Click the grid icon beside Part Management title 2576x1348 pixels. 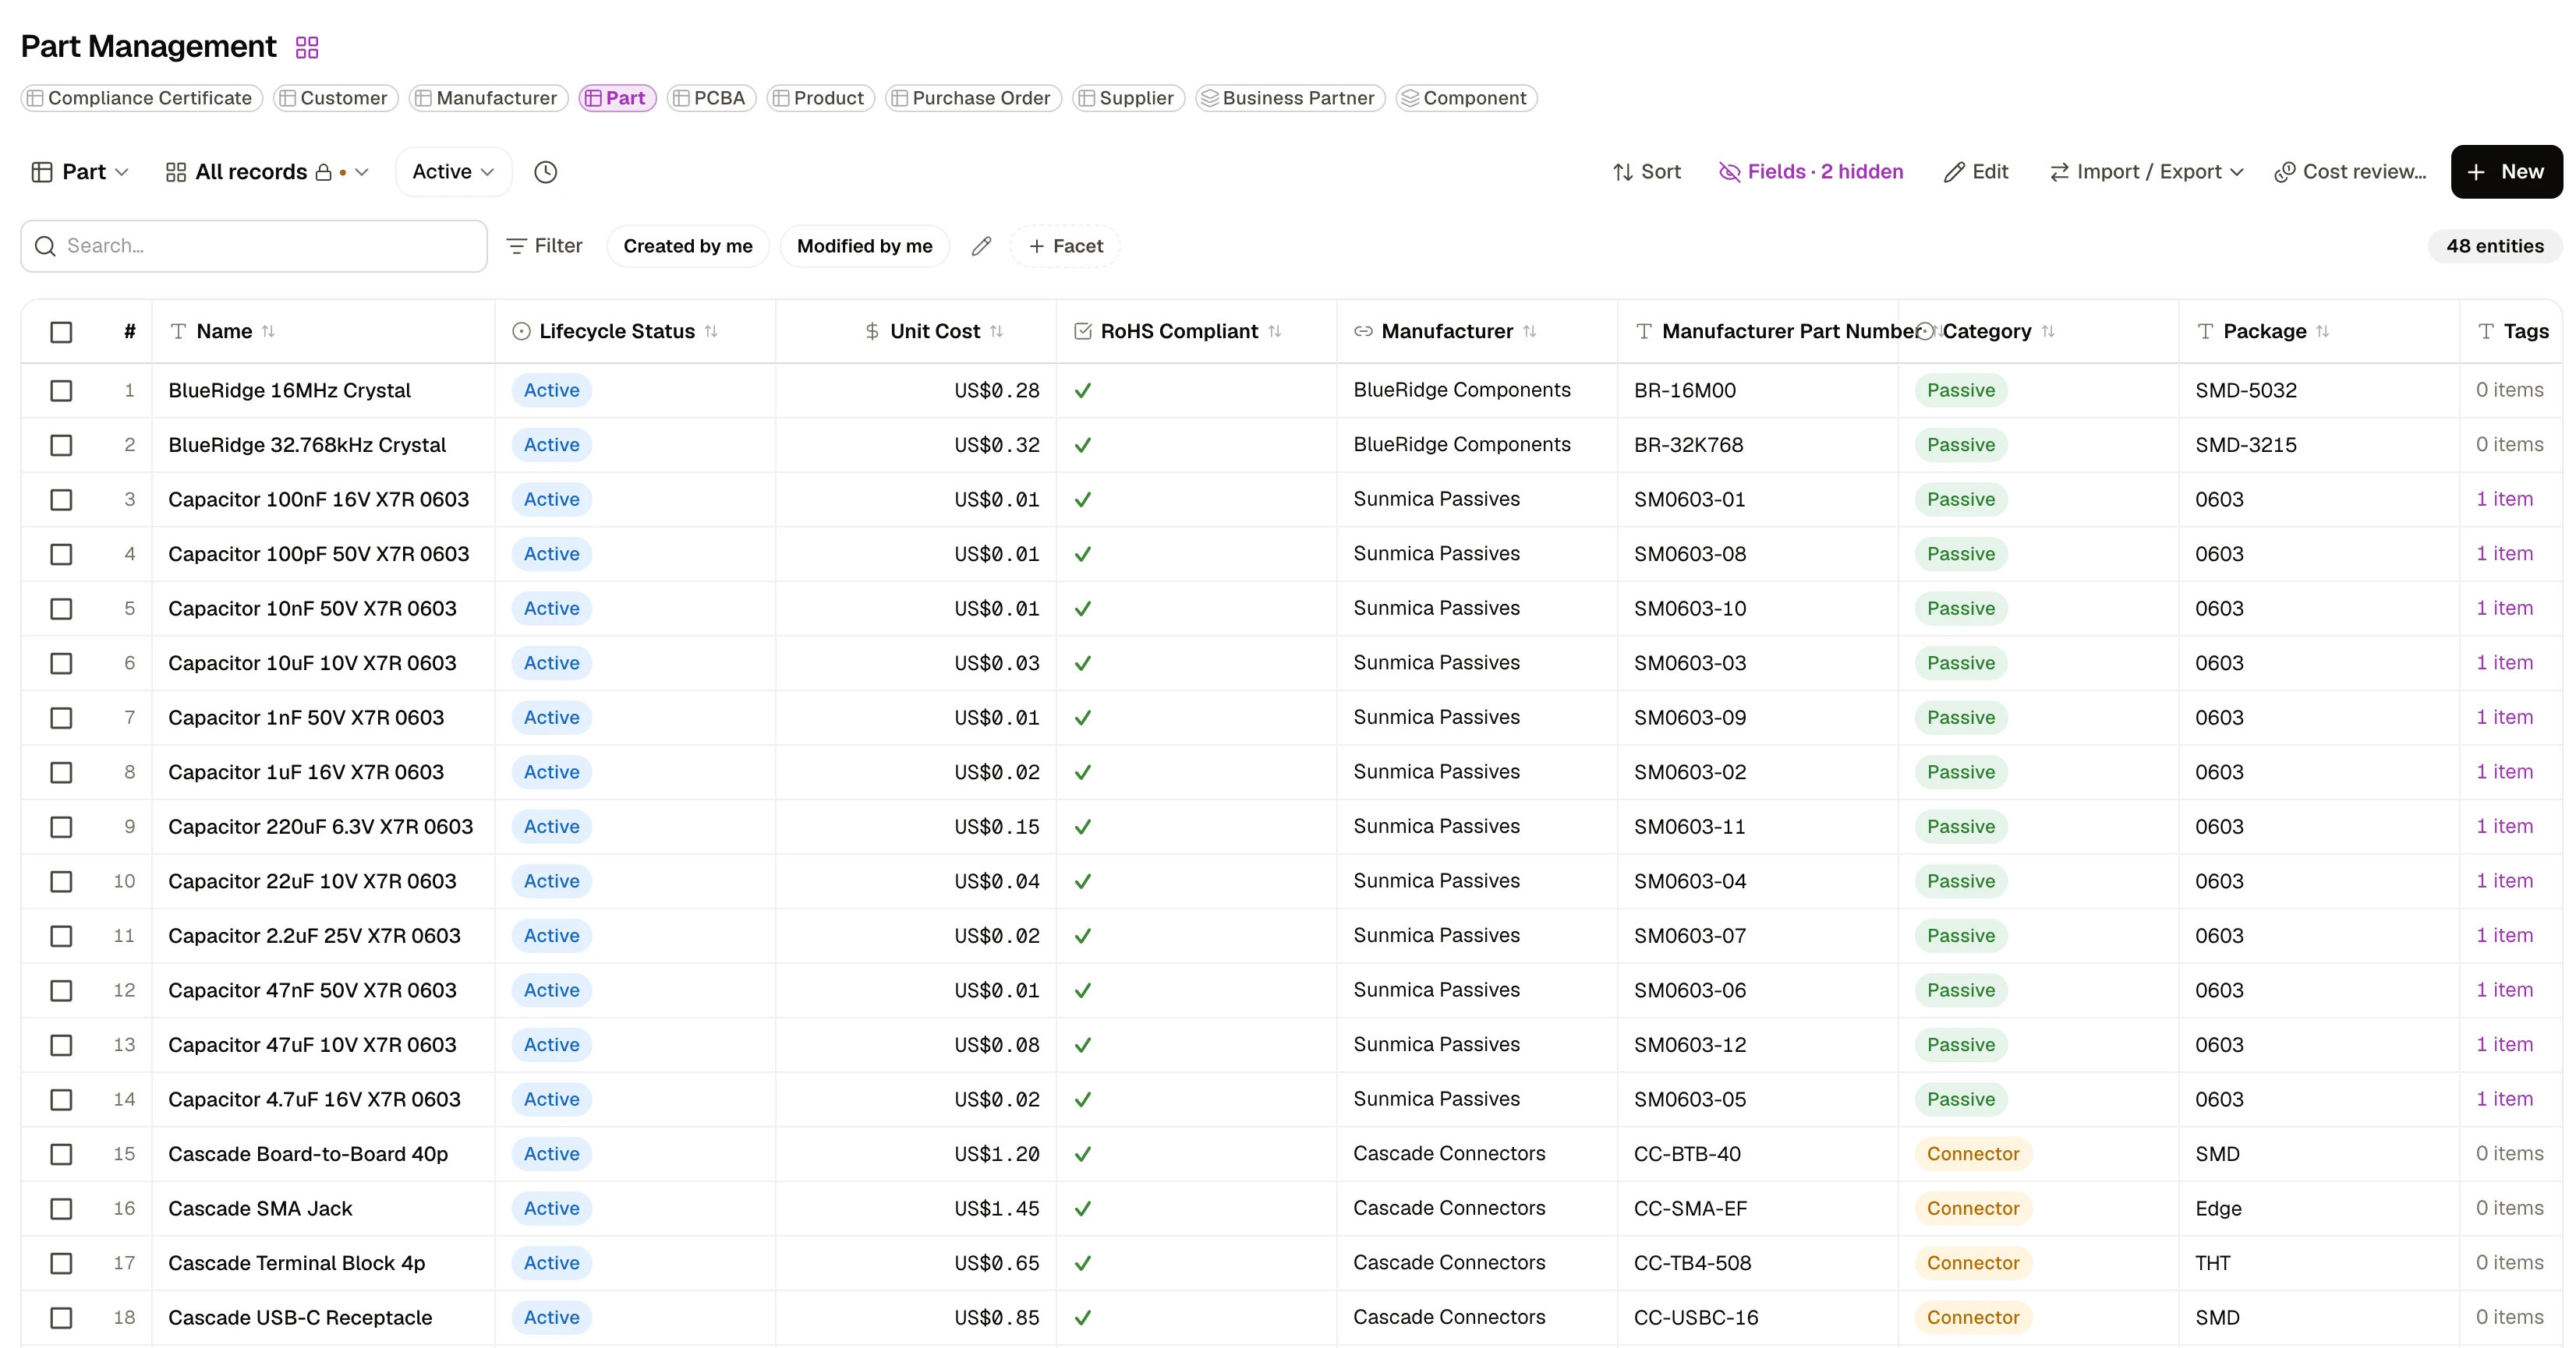point(307,47)
